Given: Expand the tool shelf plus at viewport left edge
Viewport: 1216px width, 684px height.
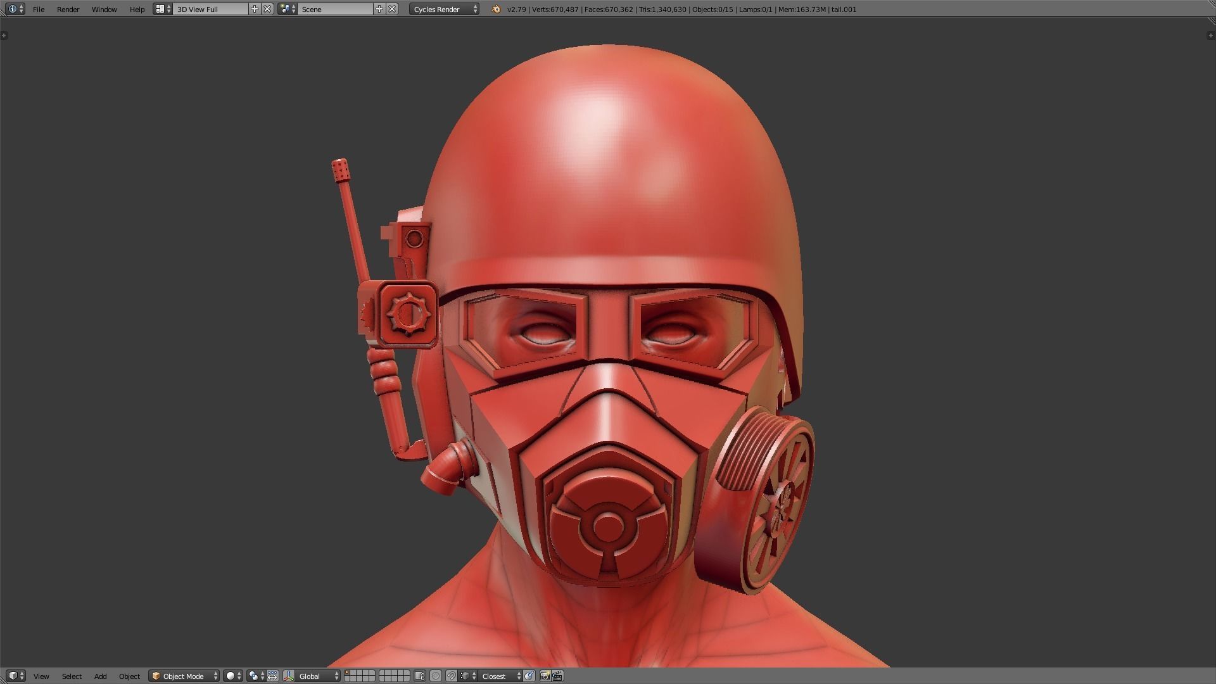Looking at the screenshot, I should (4, 35).
